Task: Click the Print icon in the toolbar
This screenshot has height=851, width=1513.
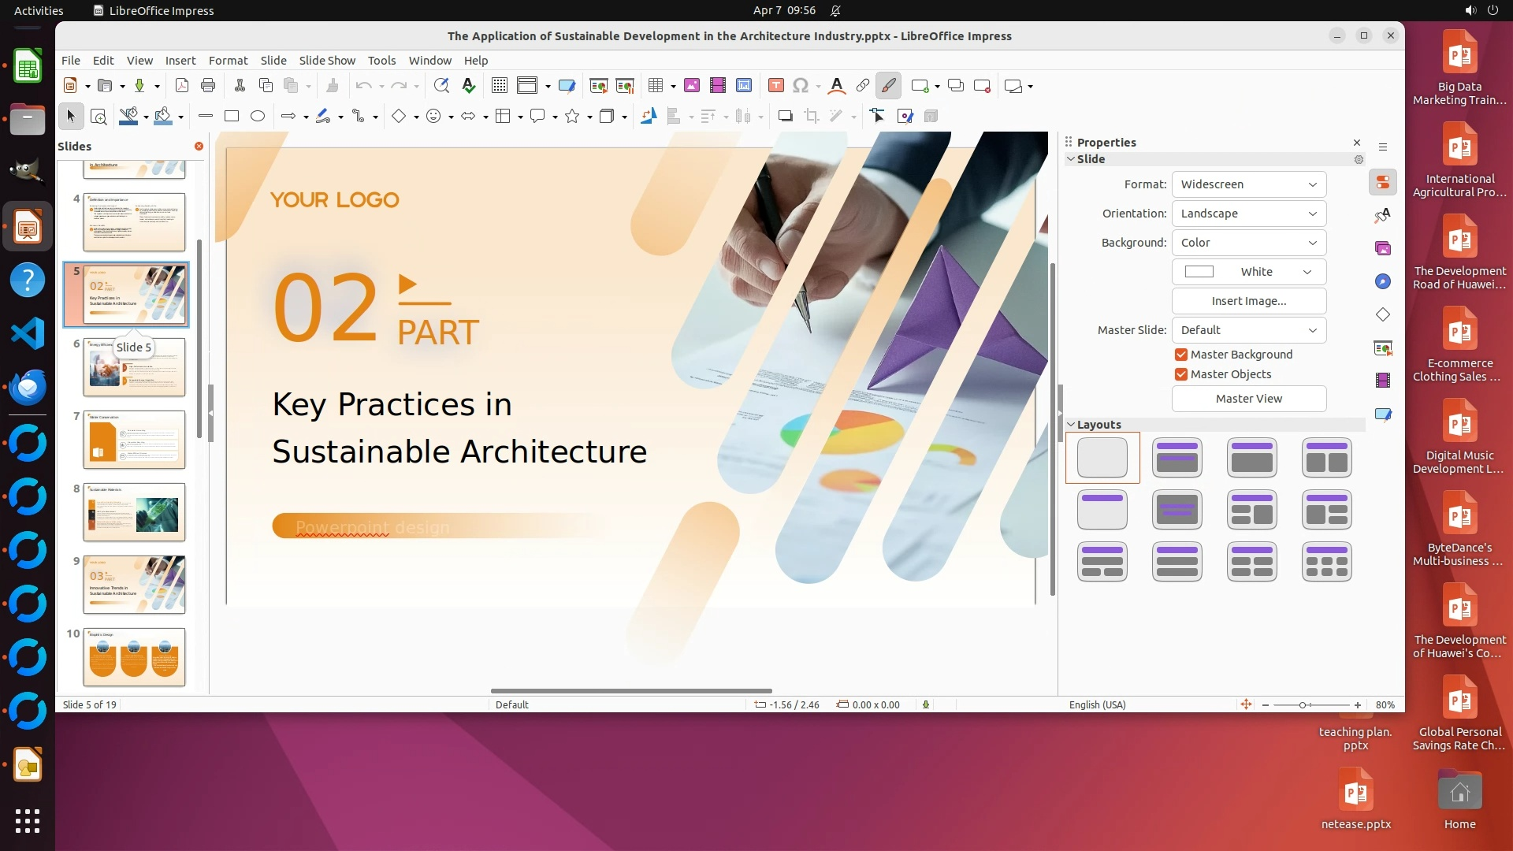Action: point(208,86)
